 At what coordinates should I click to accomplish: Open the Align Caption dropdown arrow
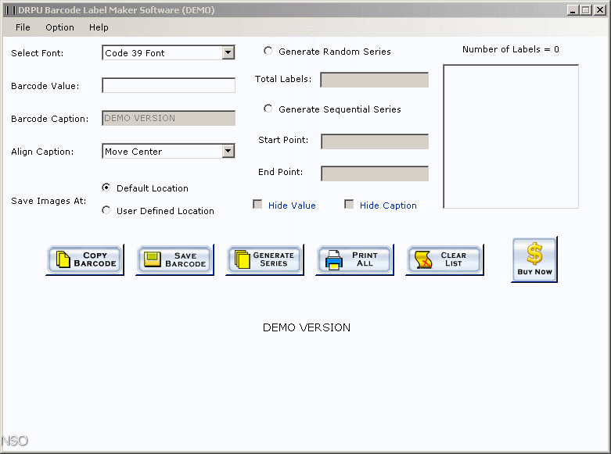click(228, 151)
